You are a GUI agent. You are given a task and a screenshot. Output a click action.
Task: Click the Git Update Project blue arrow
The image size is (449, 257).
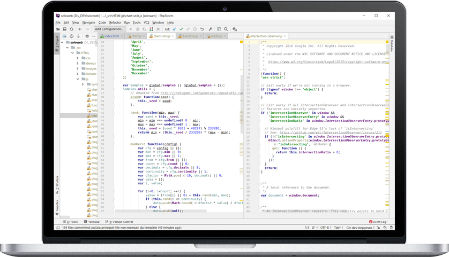(x=175, y=29)
